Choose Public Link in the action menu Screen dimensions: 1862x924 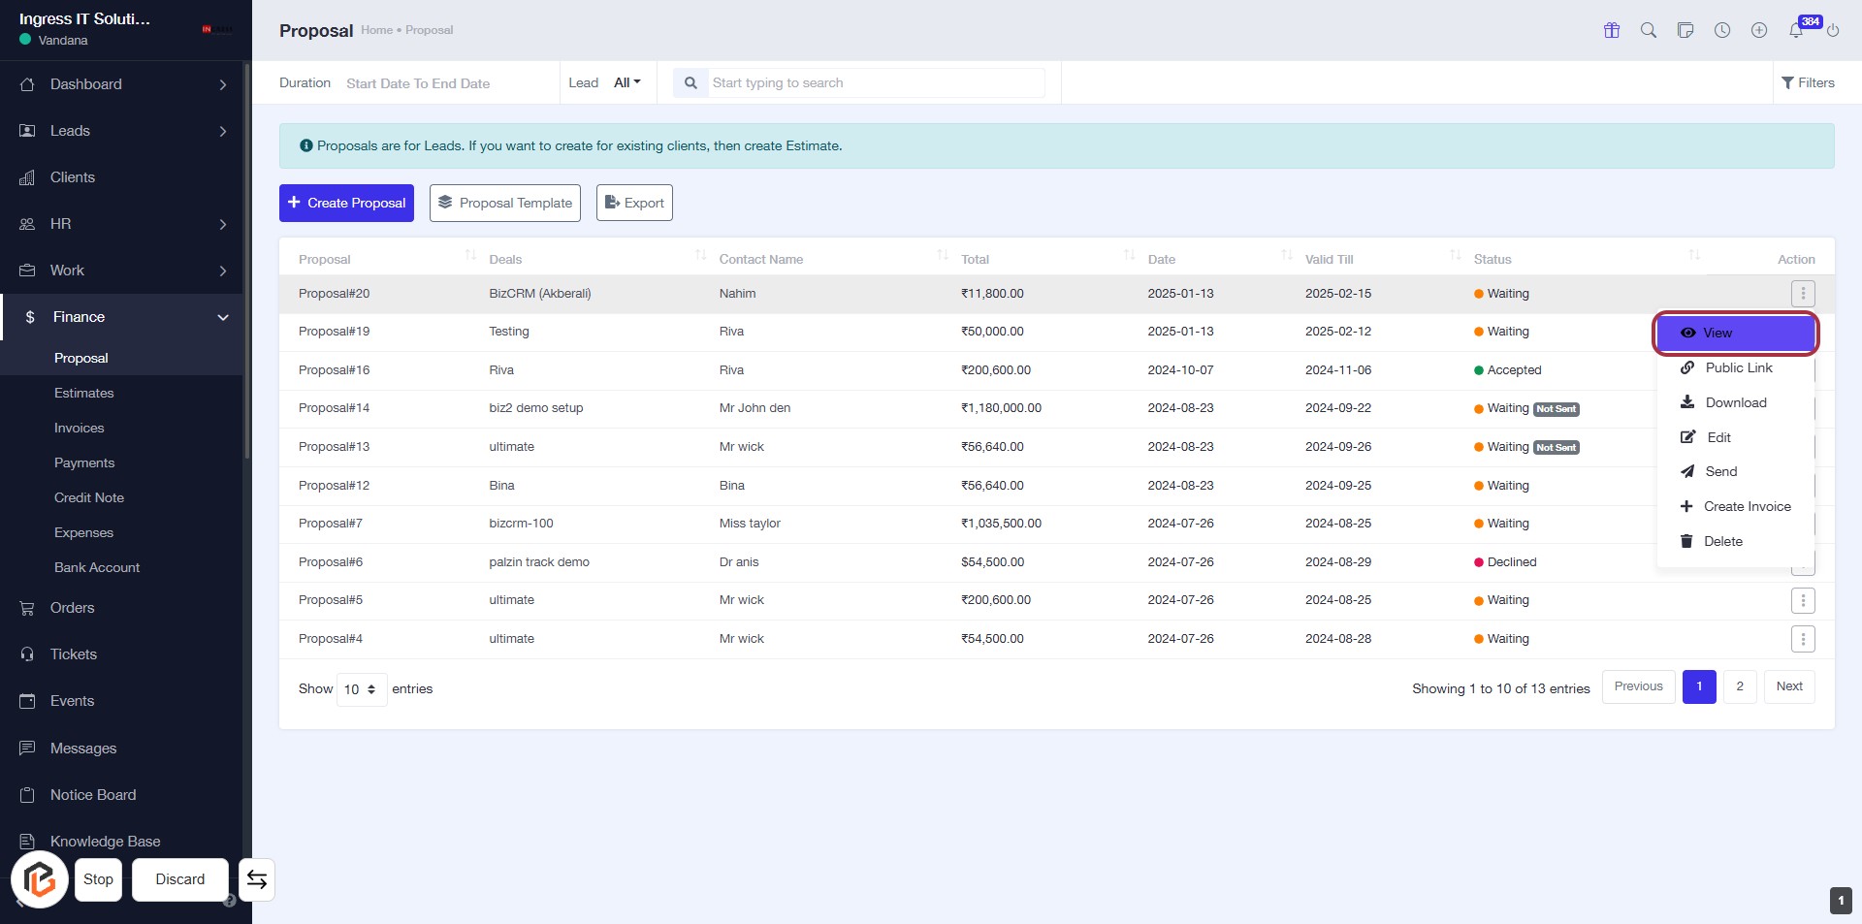point(1738,367)
